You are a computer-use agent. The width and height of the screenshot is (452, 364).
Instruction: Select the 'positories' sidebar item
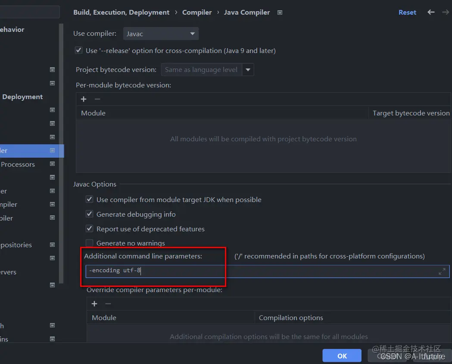click(x=16, y=245)
